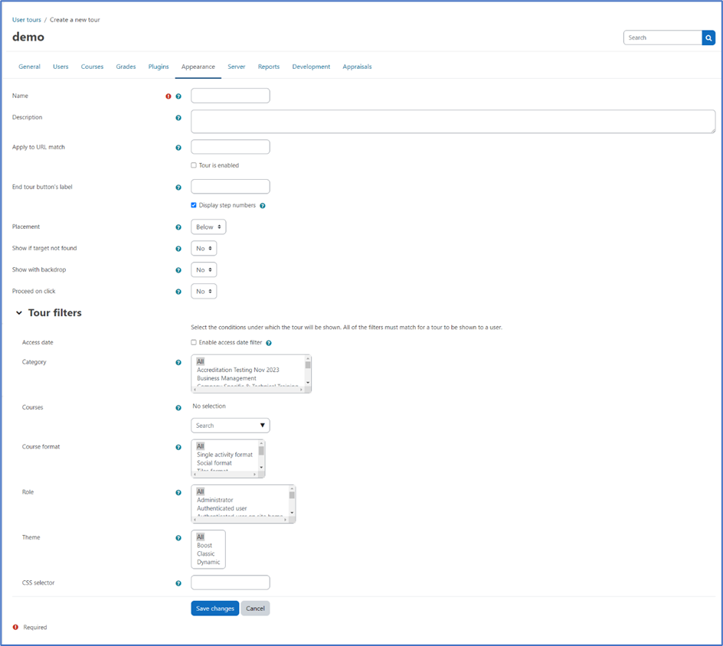Open help icon for CSS selector
The image size is (723, 646).
coord(178,583)
